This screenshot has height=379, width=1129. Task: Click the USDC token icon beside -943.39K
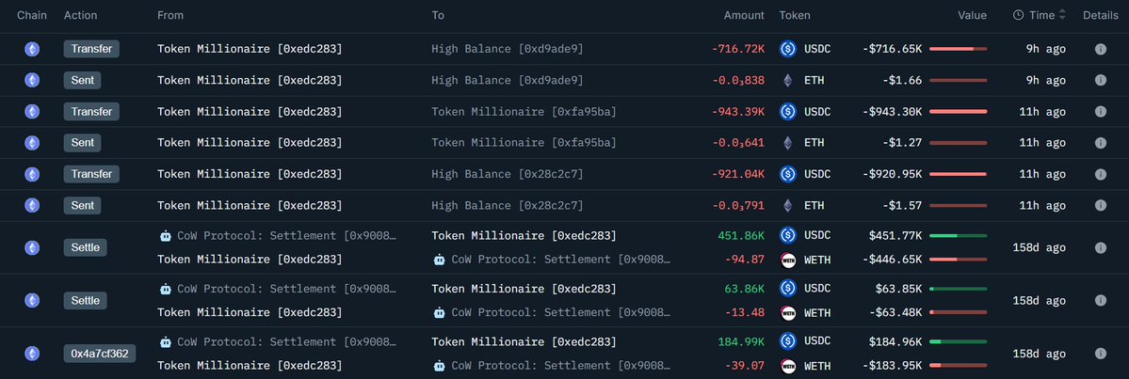(x=788, y=112)
